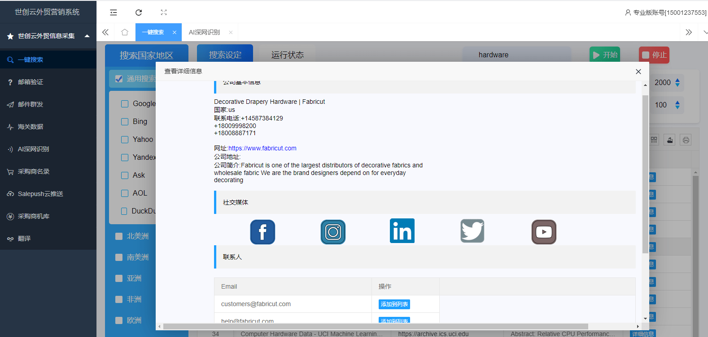The height and width of the screenshot is (337, 708).
Task: Open the YouTube social media icon
Action: click(x=544, y=232)
